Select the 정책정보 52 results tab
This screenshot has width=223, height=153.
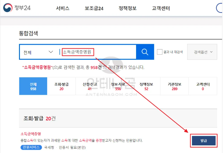coord(146,86)
